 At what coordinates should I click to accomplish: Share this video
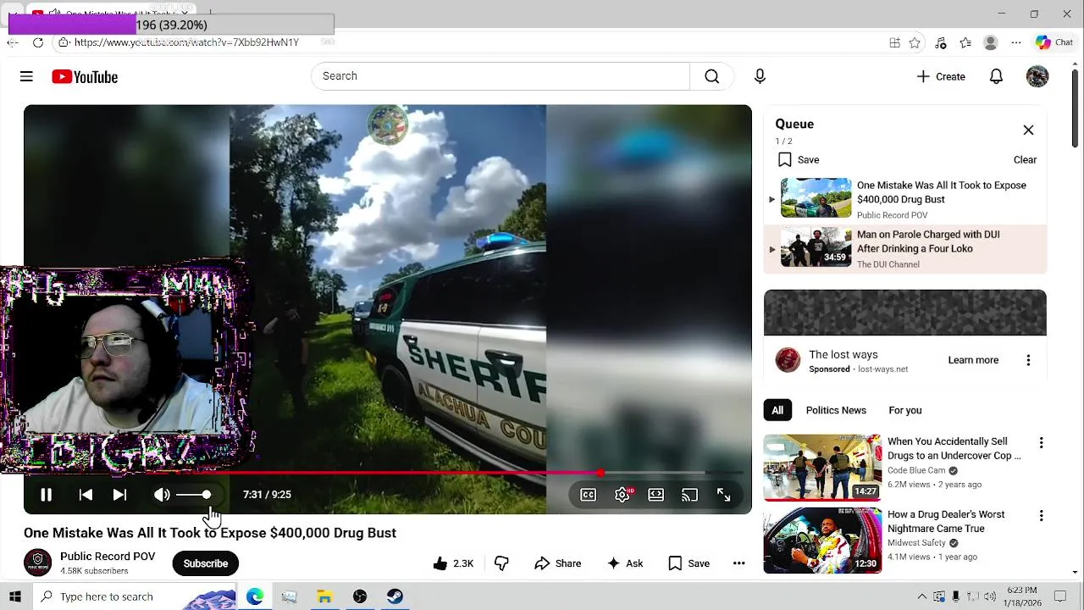pyautogui.click(x=557, y=563)
